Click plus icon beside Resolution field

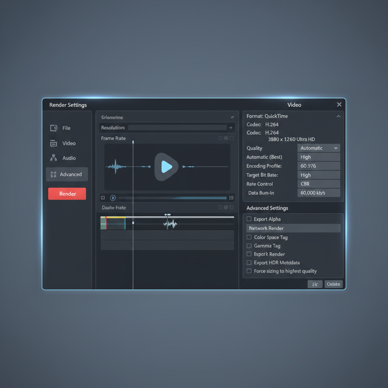[231, 128]
